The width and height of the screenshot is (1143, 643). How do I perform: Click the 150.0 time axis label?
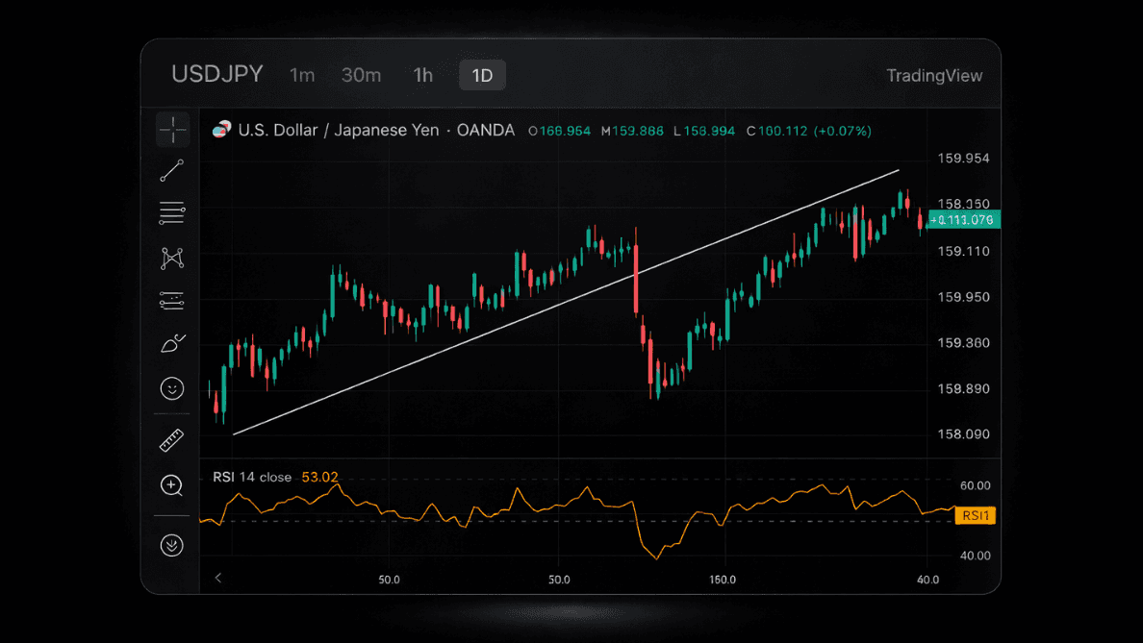(x=723, y=580)
